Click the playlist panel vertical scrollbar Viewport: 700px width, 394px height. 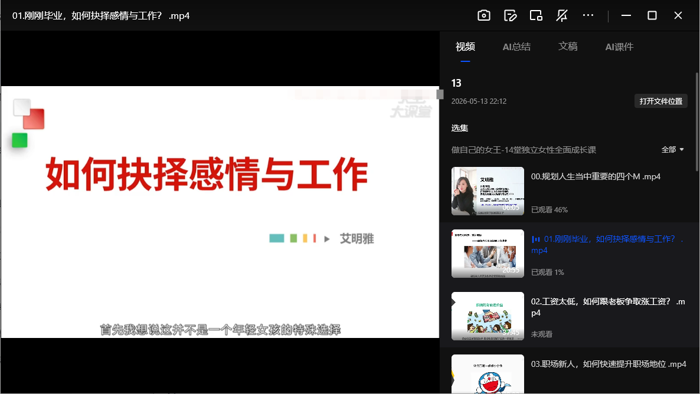[697, 122]
